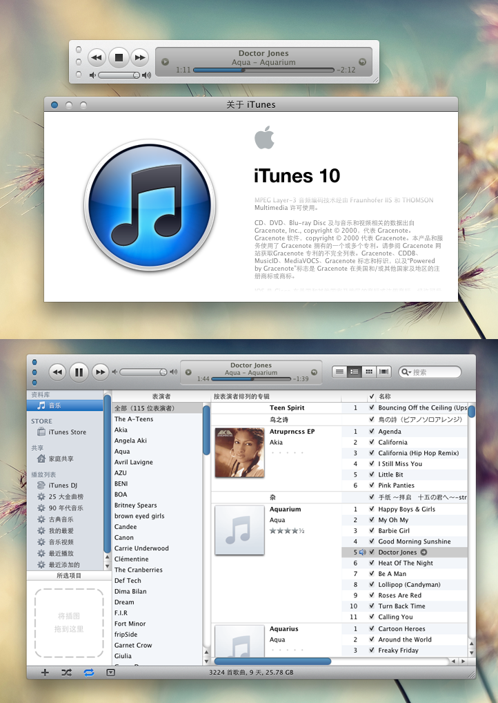Click artist list scrollbar down arrow
Image resolution: width=498 pixels, height=703 pixels.
pos(206,661)
